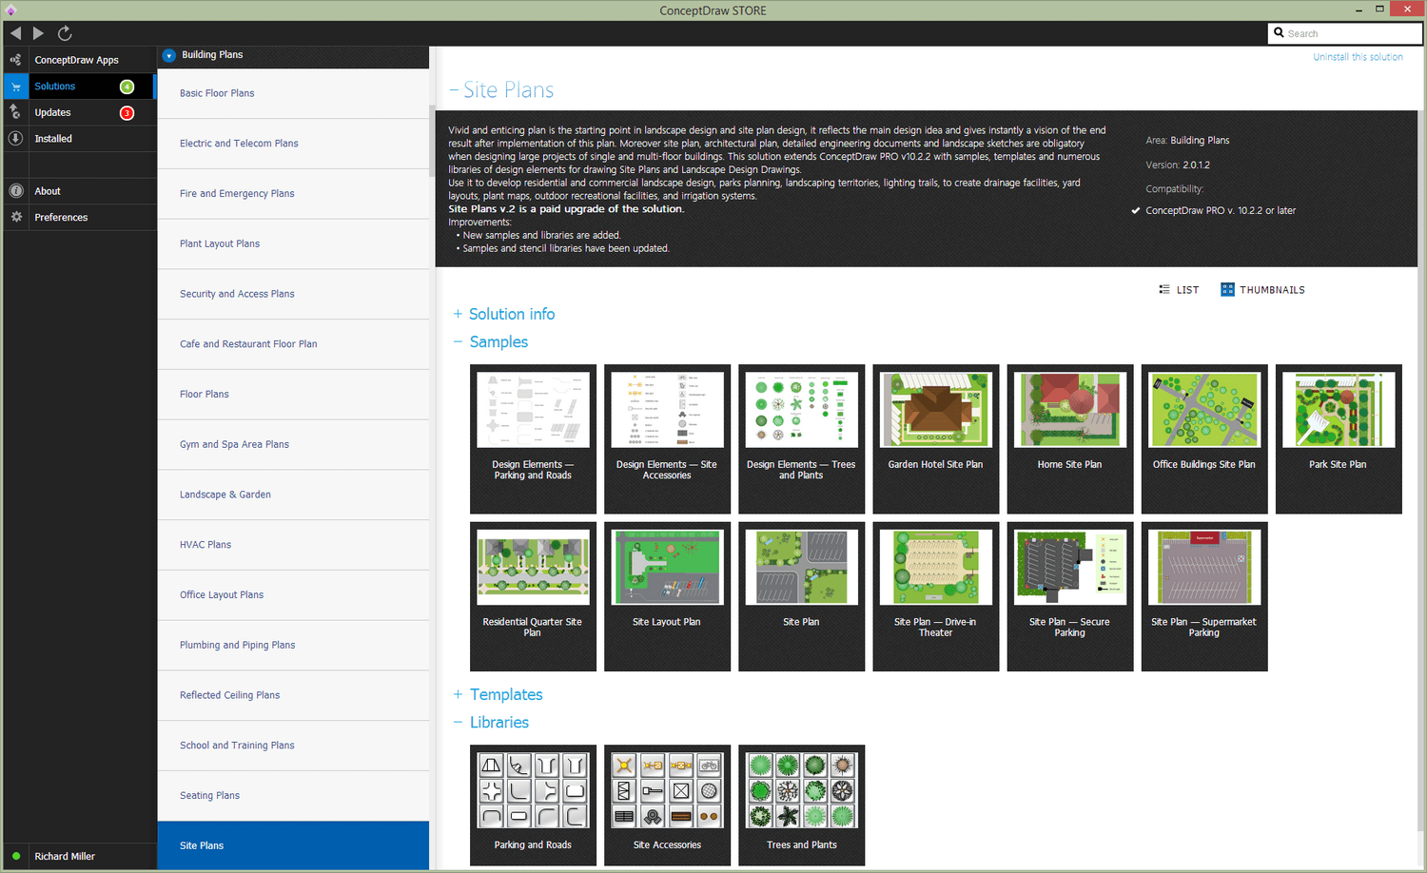The height and width of the screenshot is (873, 1427).
Task: Select the highlighted Site Plans item
Action: point(293,845)
